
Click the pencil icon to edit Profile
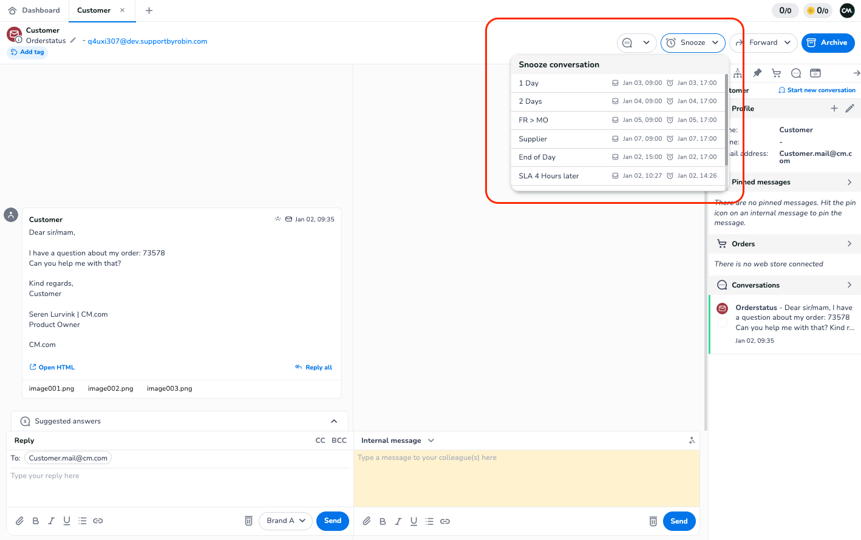(x=849, y=108)
